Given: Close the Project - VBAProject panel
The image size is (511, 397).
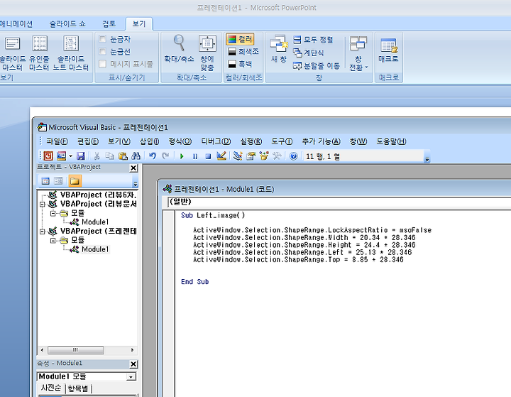Looking at the screenshot, I should (x=133, y=168).
